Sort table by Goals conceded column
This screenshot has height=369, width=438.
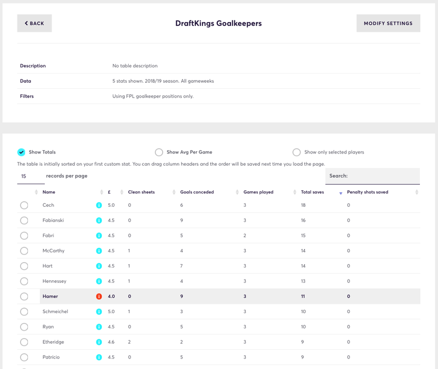click(197, 192)
